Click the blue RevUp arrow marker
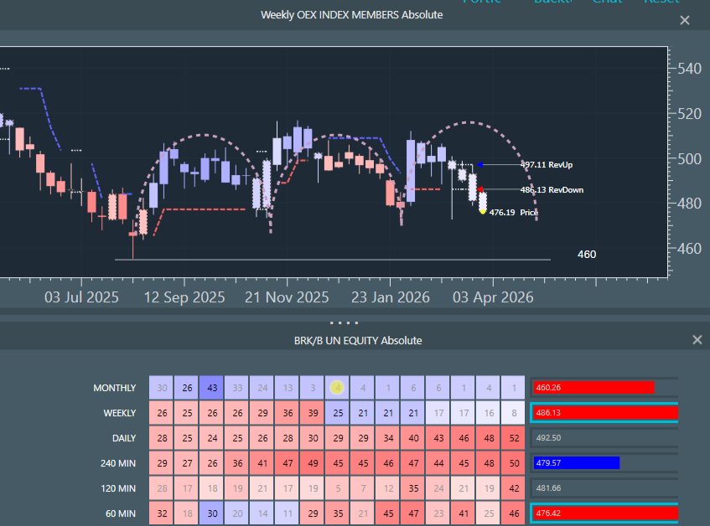The image size is (710, 526). coord(480,165)
